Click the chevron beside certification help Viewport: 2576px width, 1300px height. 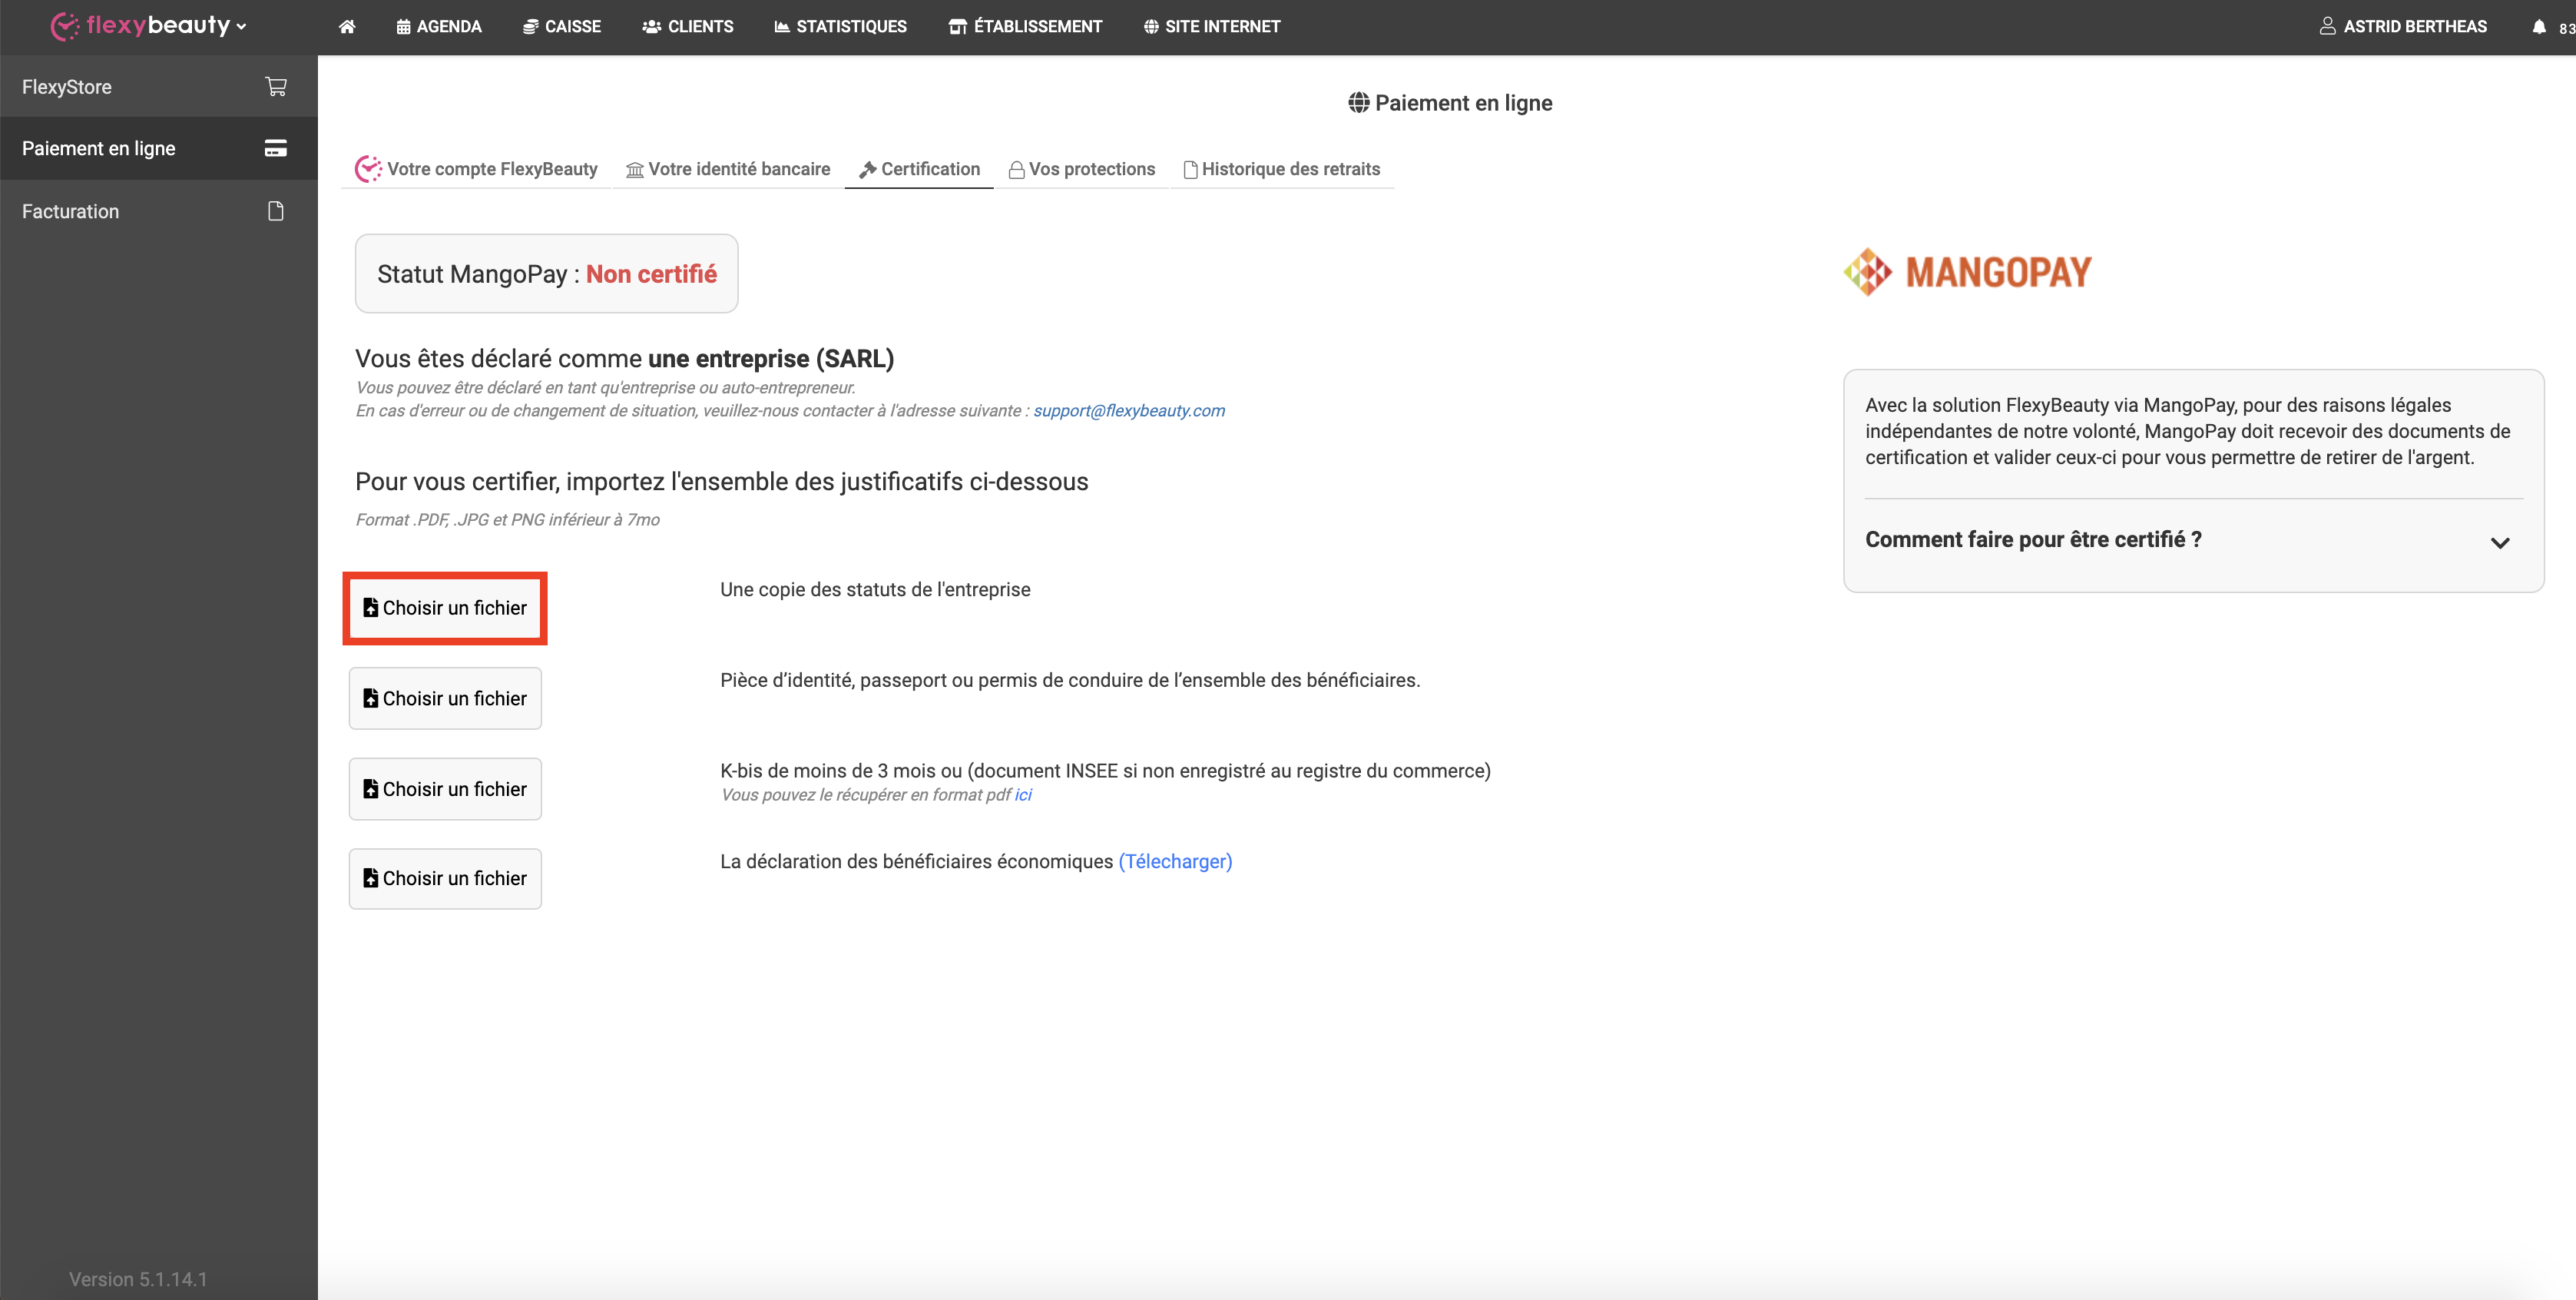pos(2500,543)
